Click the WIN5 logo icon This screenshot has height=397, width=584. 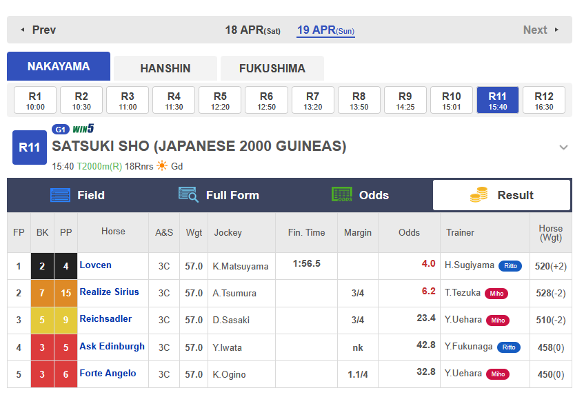click(83, 129)
